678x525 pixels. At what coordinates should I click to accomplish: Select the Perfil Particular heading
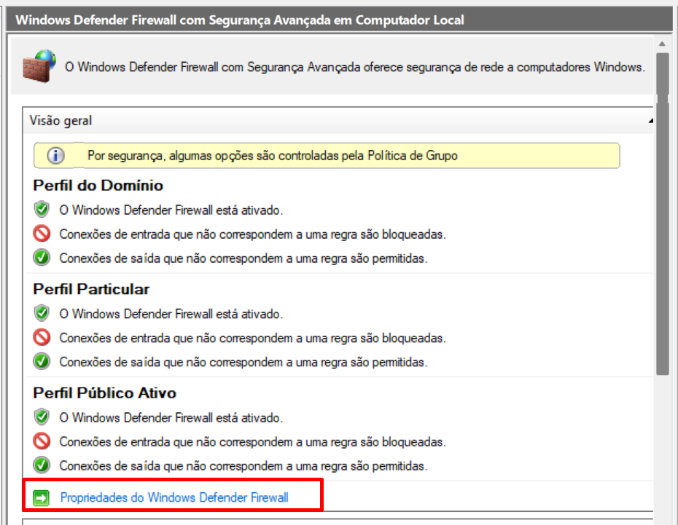coord(91,289)
